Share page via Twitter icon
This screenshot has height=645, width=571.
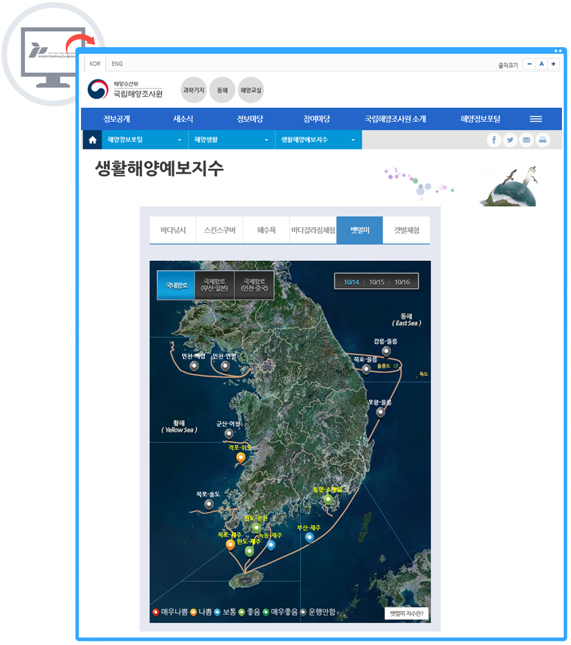pyautogui.click(x=510, y=140)
